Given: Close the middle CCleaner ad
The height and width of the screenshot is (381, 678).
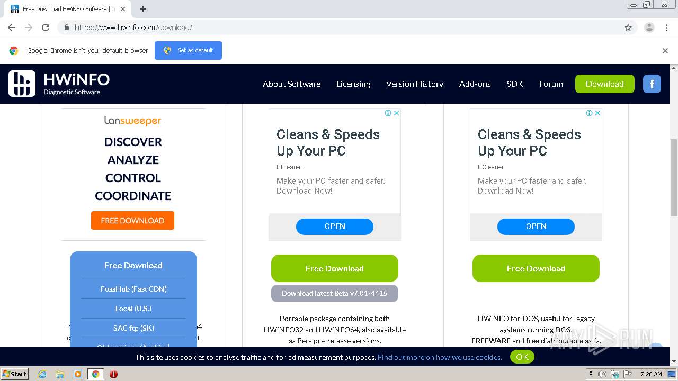Looking at the screenshot, I should (x=396, y=113).
